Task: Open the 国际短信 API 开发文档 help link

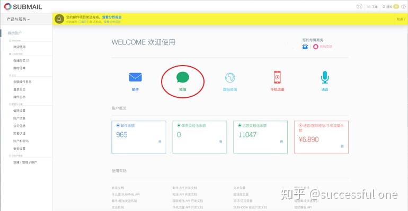Action: (188, 201)
